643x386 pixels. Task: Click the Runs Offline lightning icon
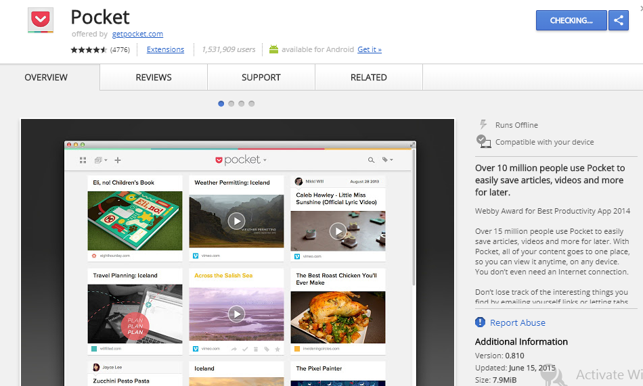tap(483, 124)
